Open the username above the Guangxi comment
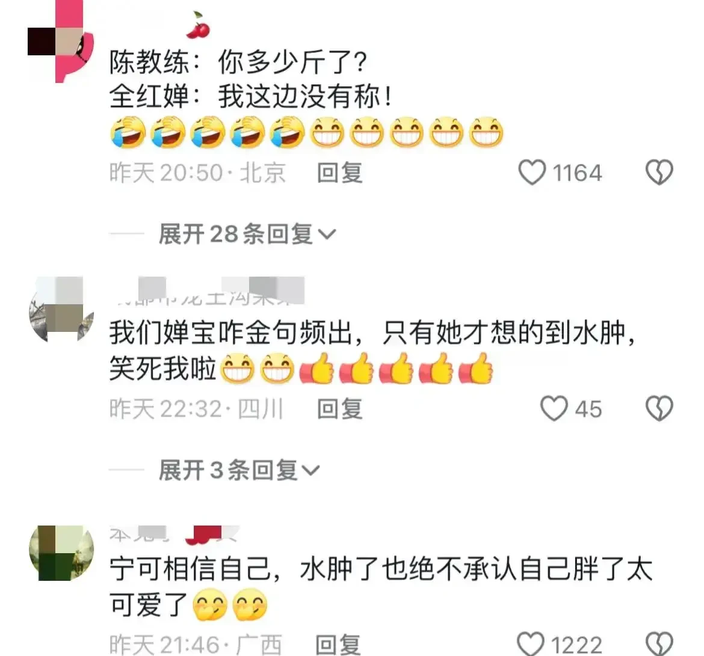The image size is (704, 656). point(174,534)
